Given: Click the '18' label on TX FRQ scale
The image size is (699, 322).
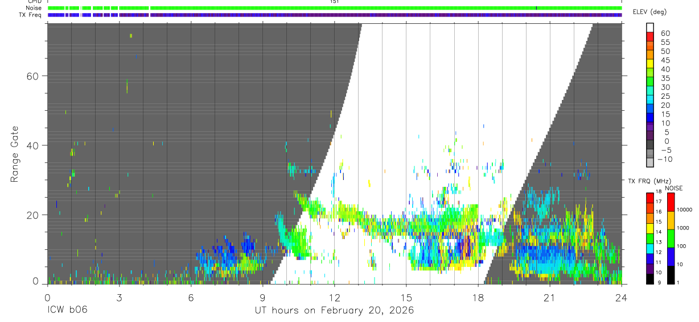Looking at the screenshot, I should coord(658,191).
